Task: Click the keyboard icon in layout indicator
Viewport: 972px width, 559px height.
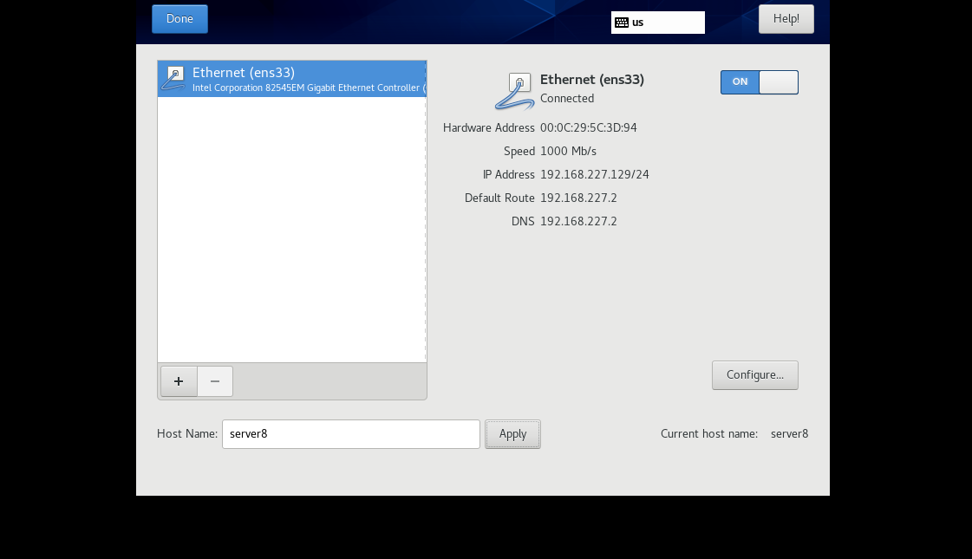Action: (622, 23)
